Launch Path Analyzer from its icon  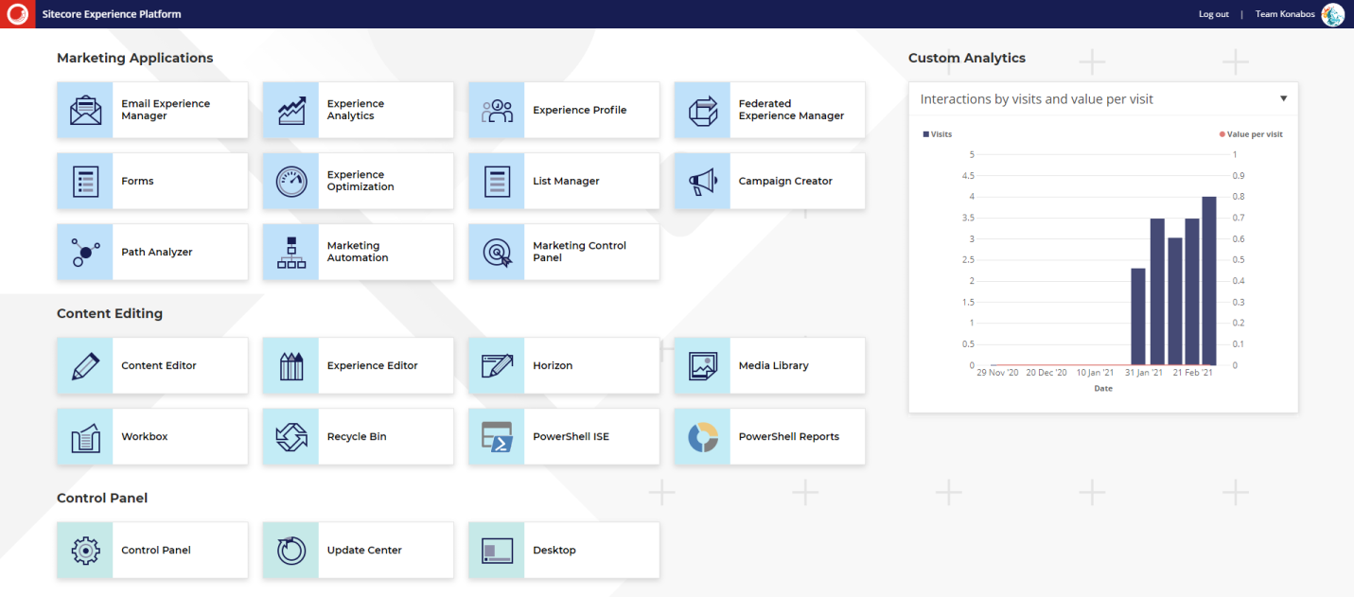[84, 252]
